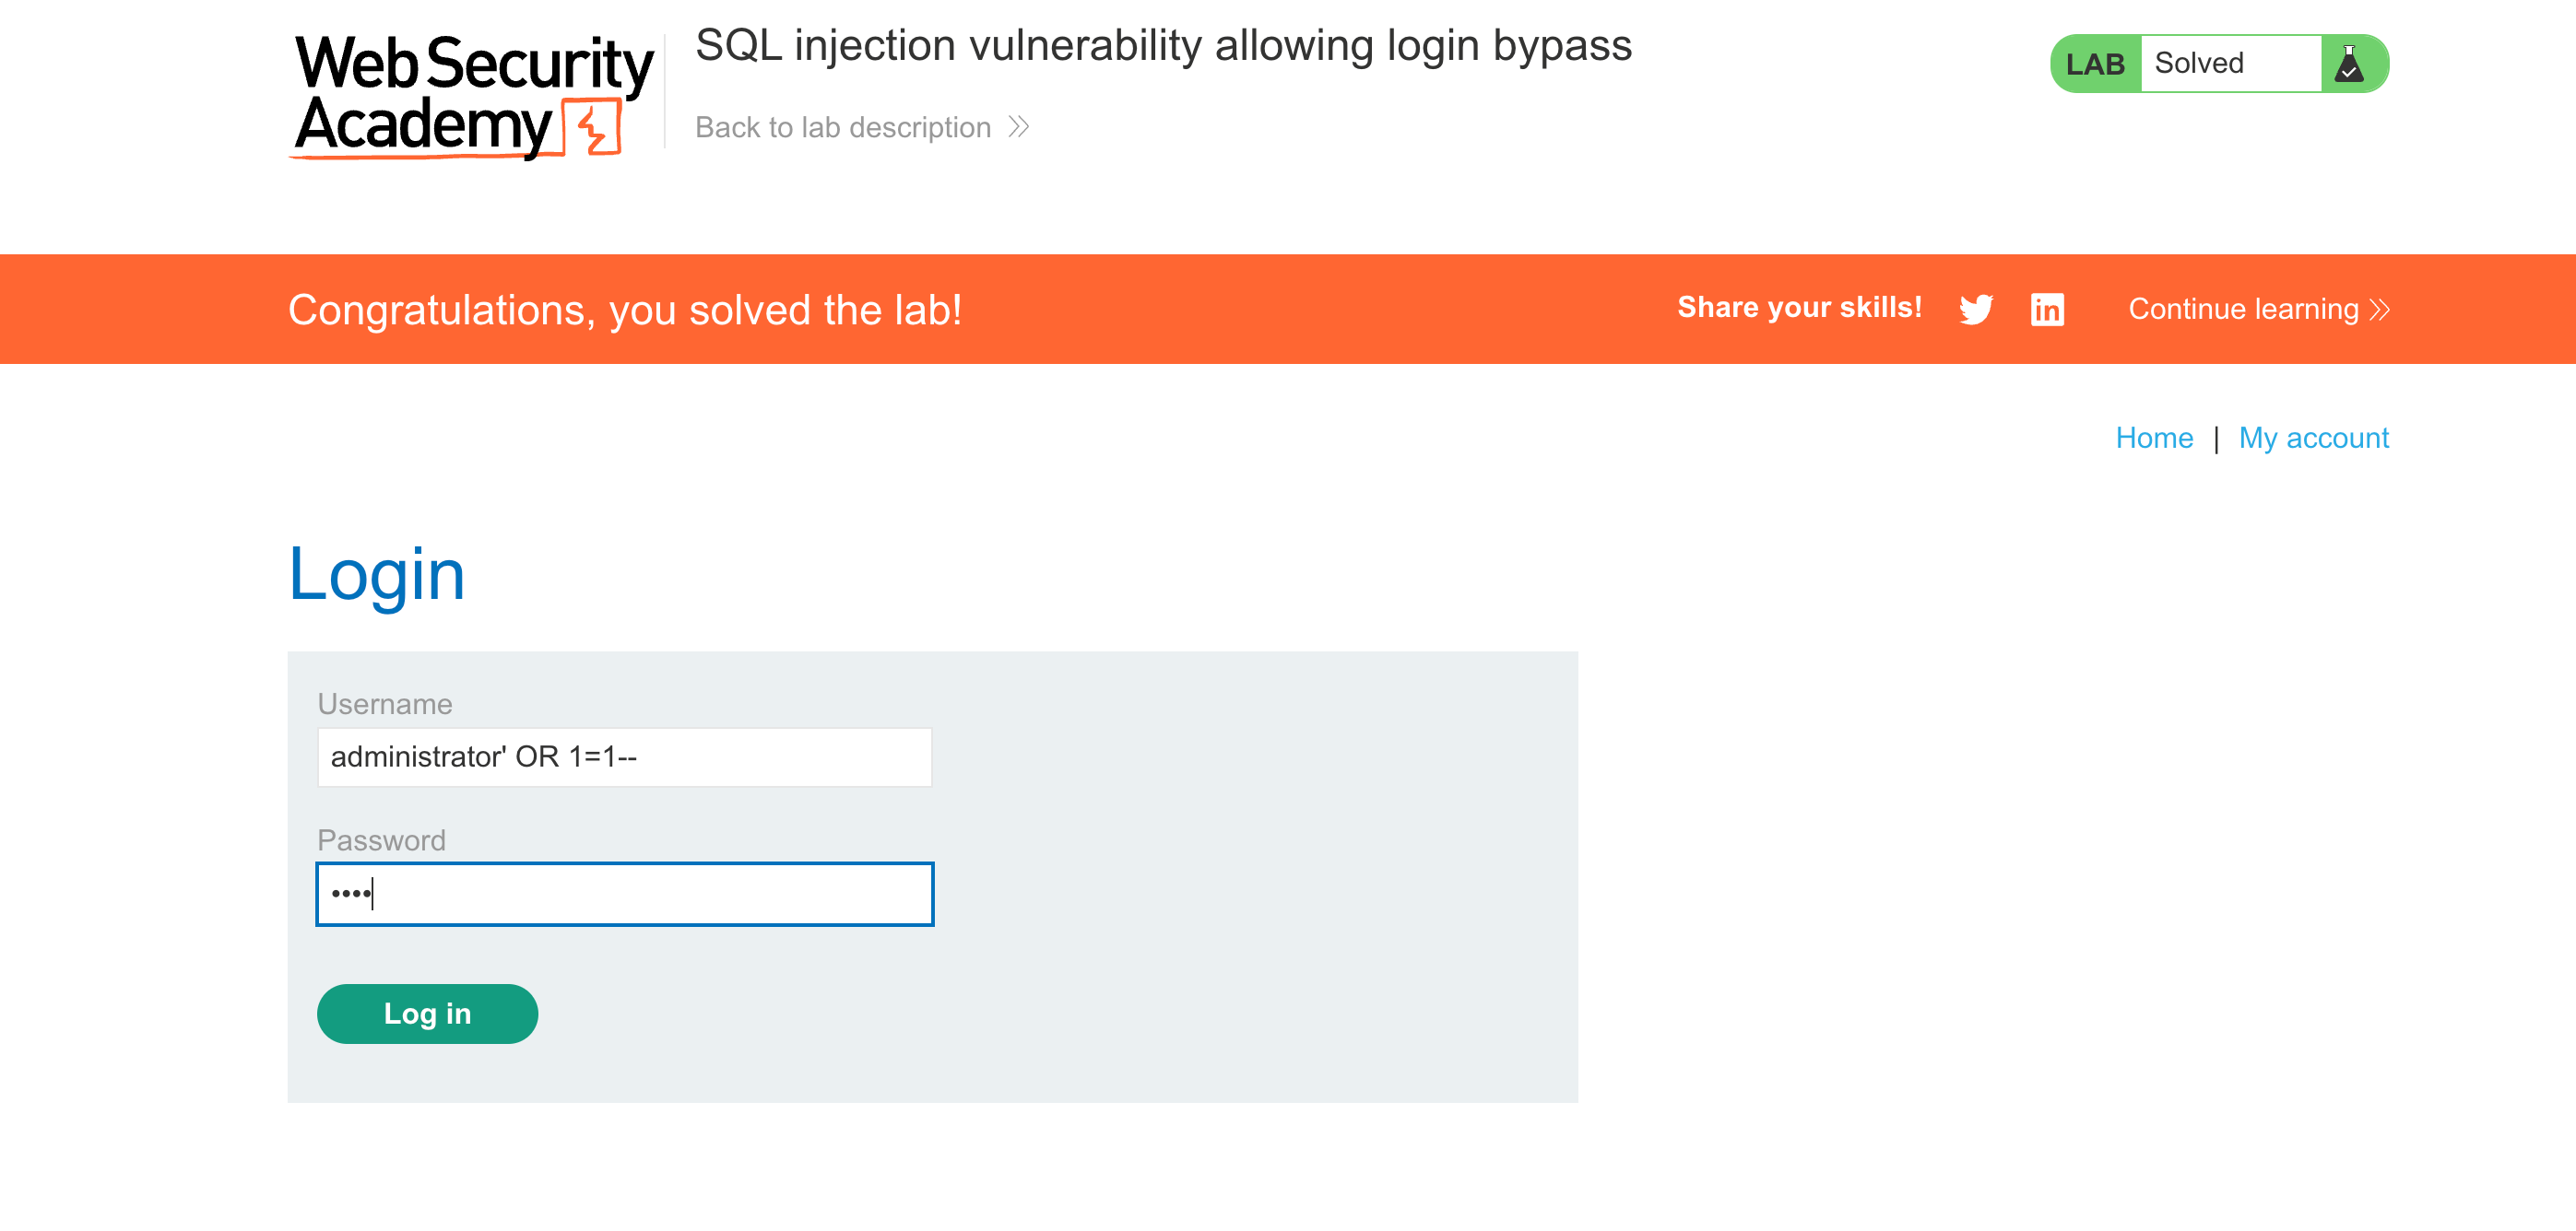Click the Congratulations solved banner message
Image resolution: width=2576 pixels, height=1231 pixels.
[x=624, y=310]
